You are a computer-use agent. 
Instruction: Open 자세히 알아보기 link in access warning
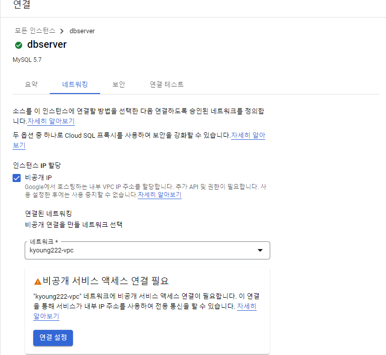[x=247, y=306]
